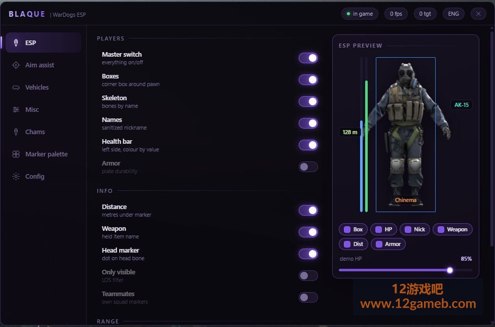The image size is (495, 327).
Task: Click the Box chip under ESP preview
Action: (x=353, y=229)
